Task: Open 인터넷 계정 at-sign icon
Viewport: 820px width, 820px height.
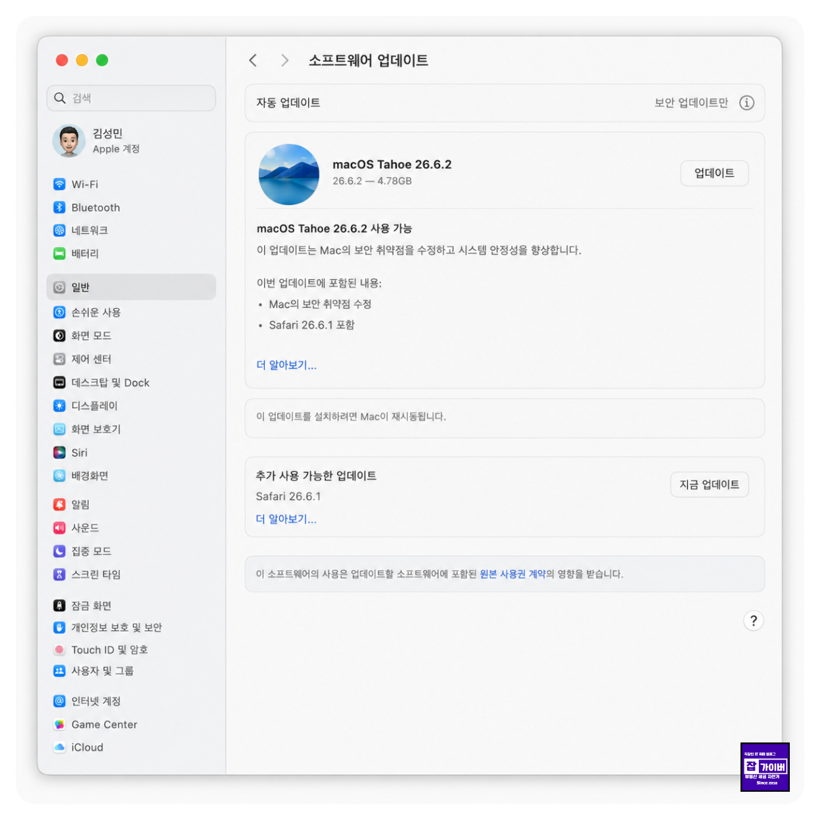Action: tap(59, 701)
